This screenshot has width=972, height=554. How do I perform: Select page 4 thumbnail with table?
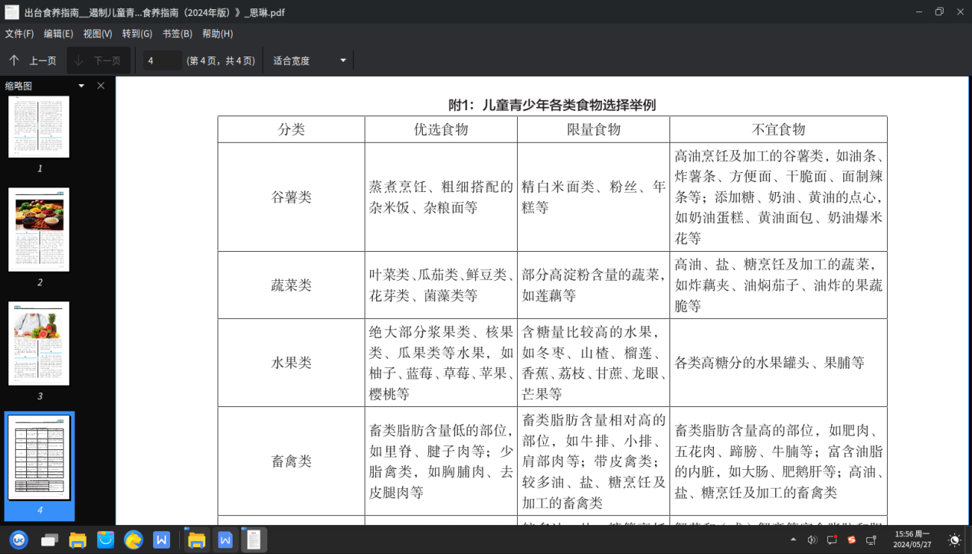click(x=39, y=458)
